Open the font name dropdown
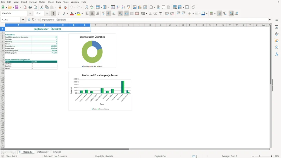 30,13
